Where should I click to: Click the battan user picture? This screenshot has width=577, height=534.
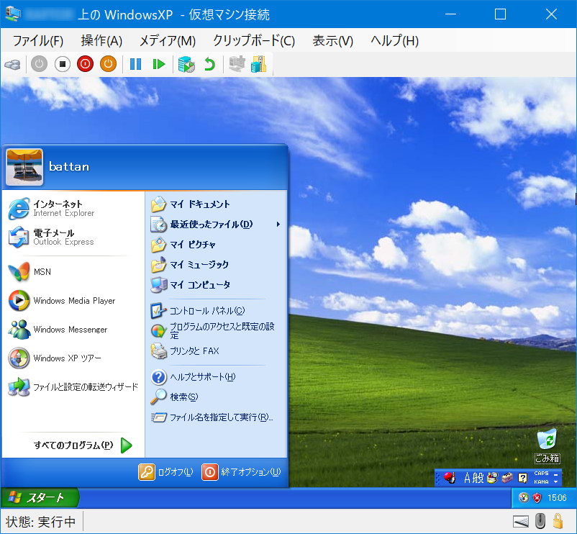(x=24, y=167)
